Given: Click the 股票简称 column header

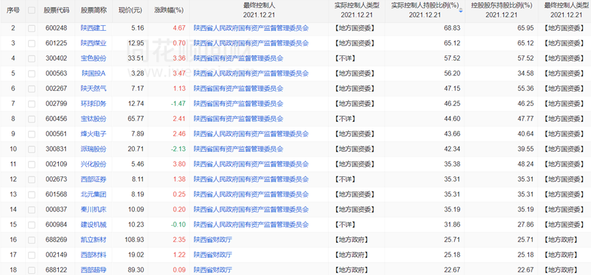Looking at the screenshot, I should 94,10.
